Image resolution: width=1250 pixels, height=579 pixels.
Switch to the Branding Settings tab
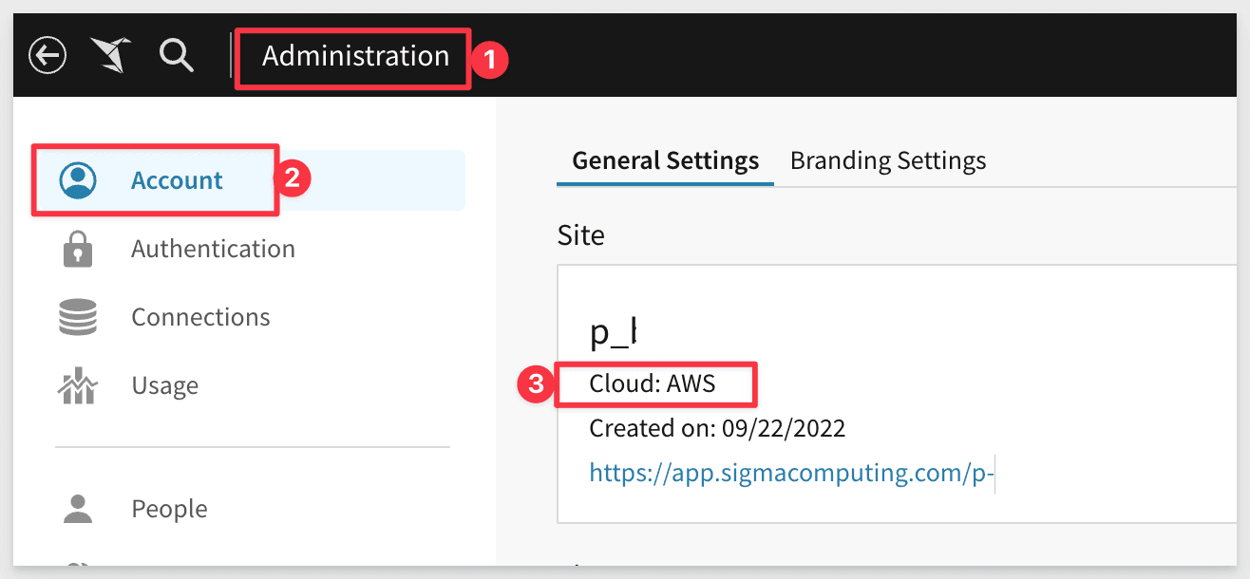(x=887, y=160)
